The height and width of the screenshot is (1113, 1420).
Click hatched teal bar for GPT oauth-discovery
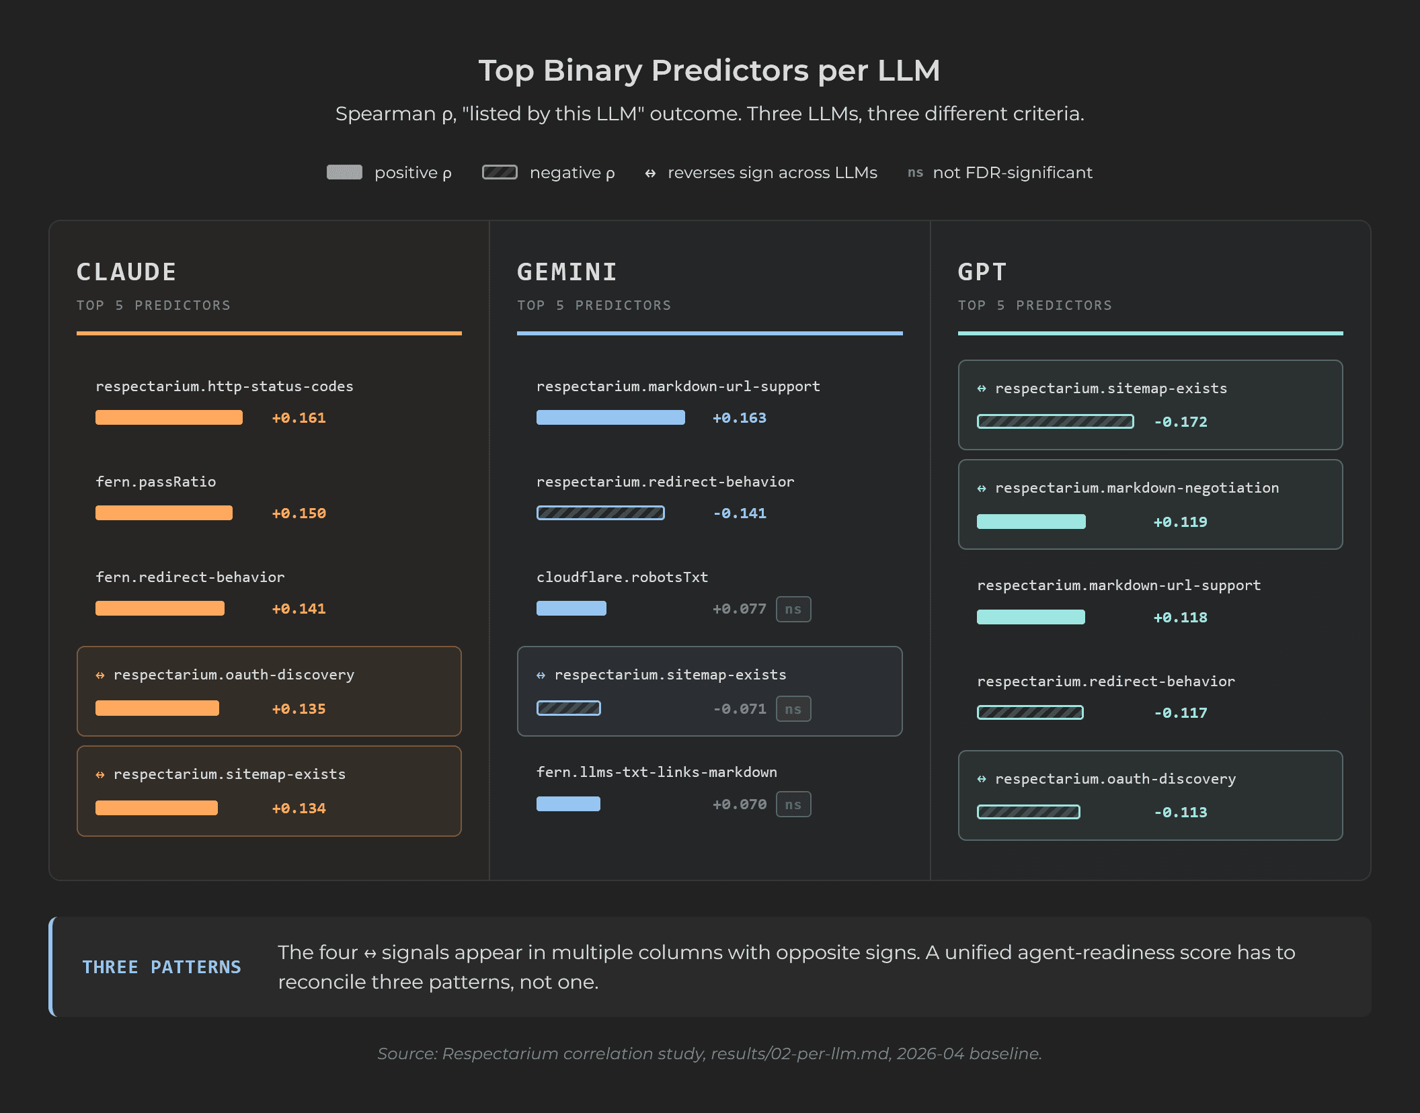[1029, 812]
